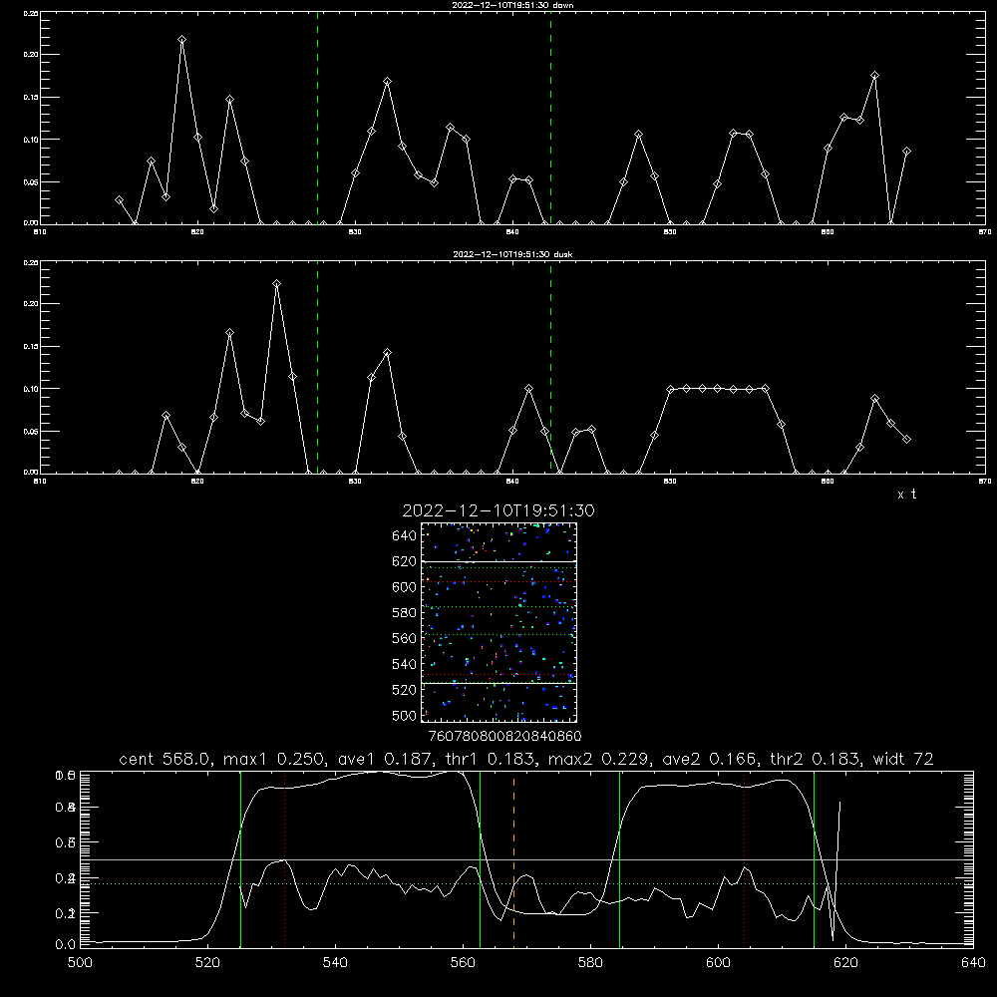This screenshot has height=997, width=997.
Task: Click the dusk plot y-axis label 0.20
Action: pos(31,303)
